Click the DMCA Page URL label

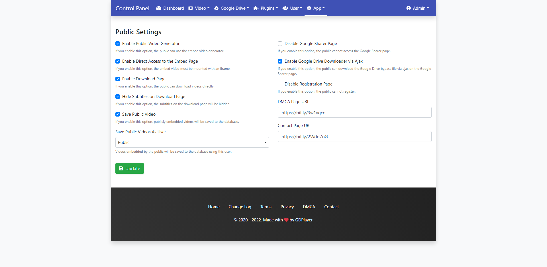293,102
